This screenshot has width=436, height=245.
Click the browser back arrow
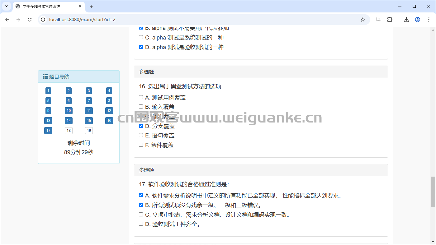7,19
